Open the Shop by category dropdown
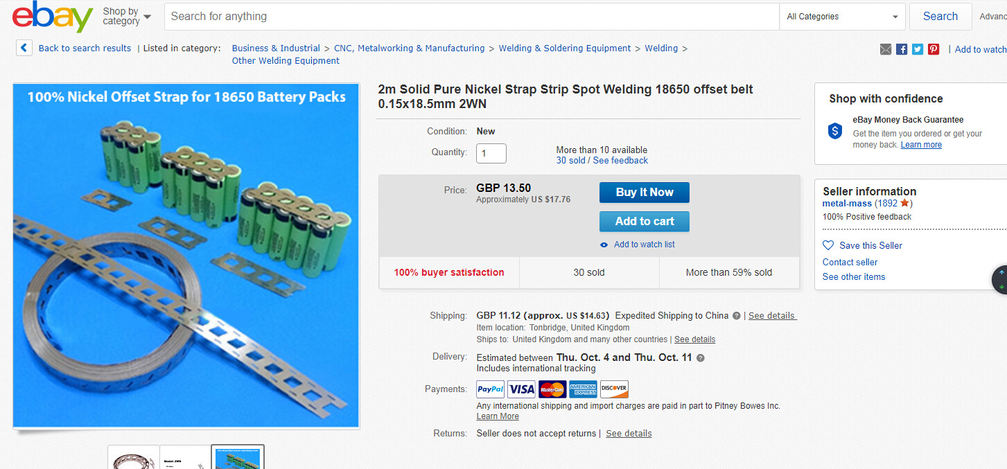 pos(127,17)
